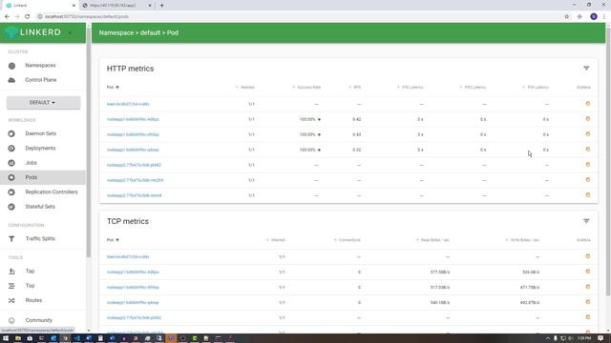Close the Linkerd browser tab

click(x=74, y=6)
